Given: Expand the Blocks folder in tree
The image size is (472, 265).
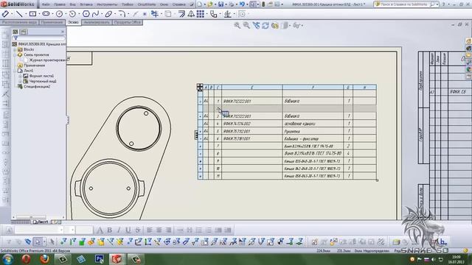Looking at the screenshot, I should click(15, 49).
